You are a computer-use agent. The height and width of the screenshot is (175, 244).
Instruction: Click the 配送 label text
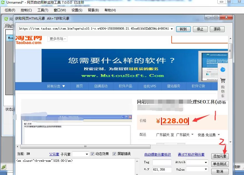point(143,135)
